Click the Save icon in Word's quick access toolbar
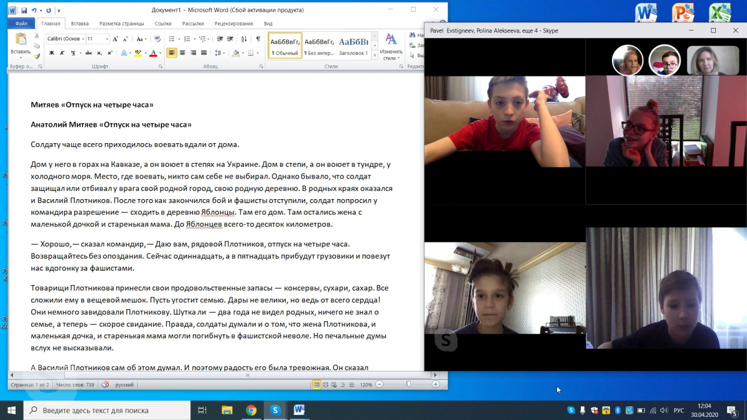This screenshot has width=747, height=420. coord(24,11)
